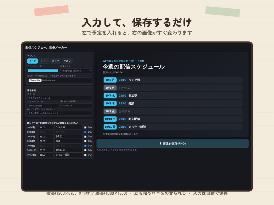274x205 pixels.
Task: Edit the 10/5(月) time field
Action: pos(46,127)
